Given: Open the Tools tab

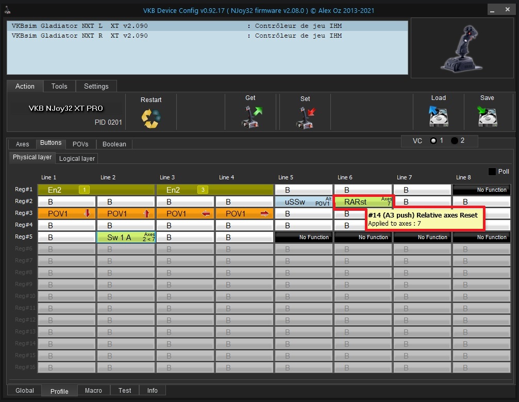Looking at the screenshot, I should [59, 86].
